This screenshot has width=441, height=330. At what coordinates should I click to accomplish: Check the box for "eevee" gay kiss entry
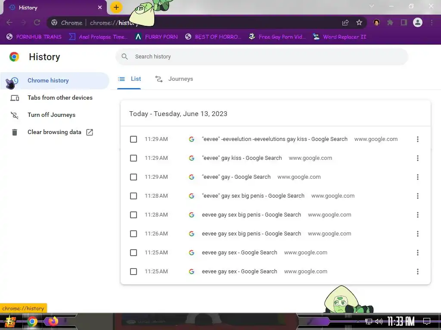click(x=134, y=158)
